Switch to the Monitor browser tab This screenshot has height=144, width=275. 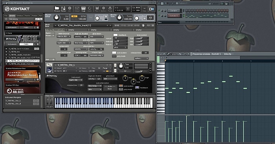[x=27, y=16]
